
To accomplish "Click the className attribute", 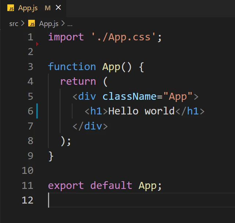I will (x=130, y=96).
